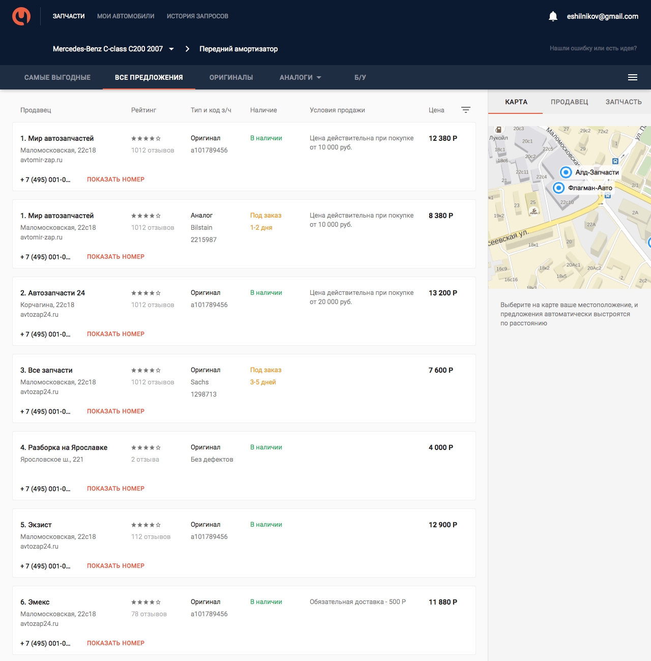Click the Наличие column header
This screenshot has width=651, height=661.
[x=263, y=110]
